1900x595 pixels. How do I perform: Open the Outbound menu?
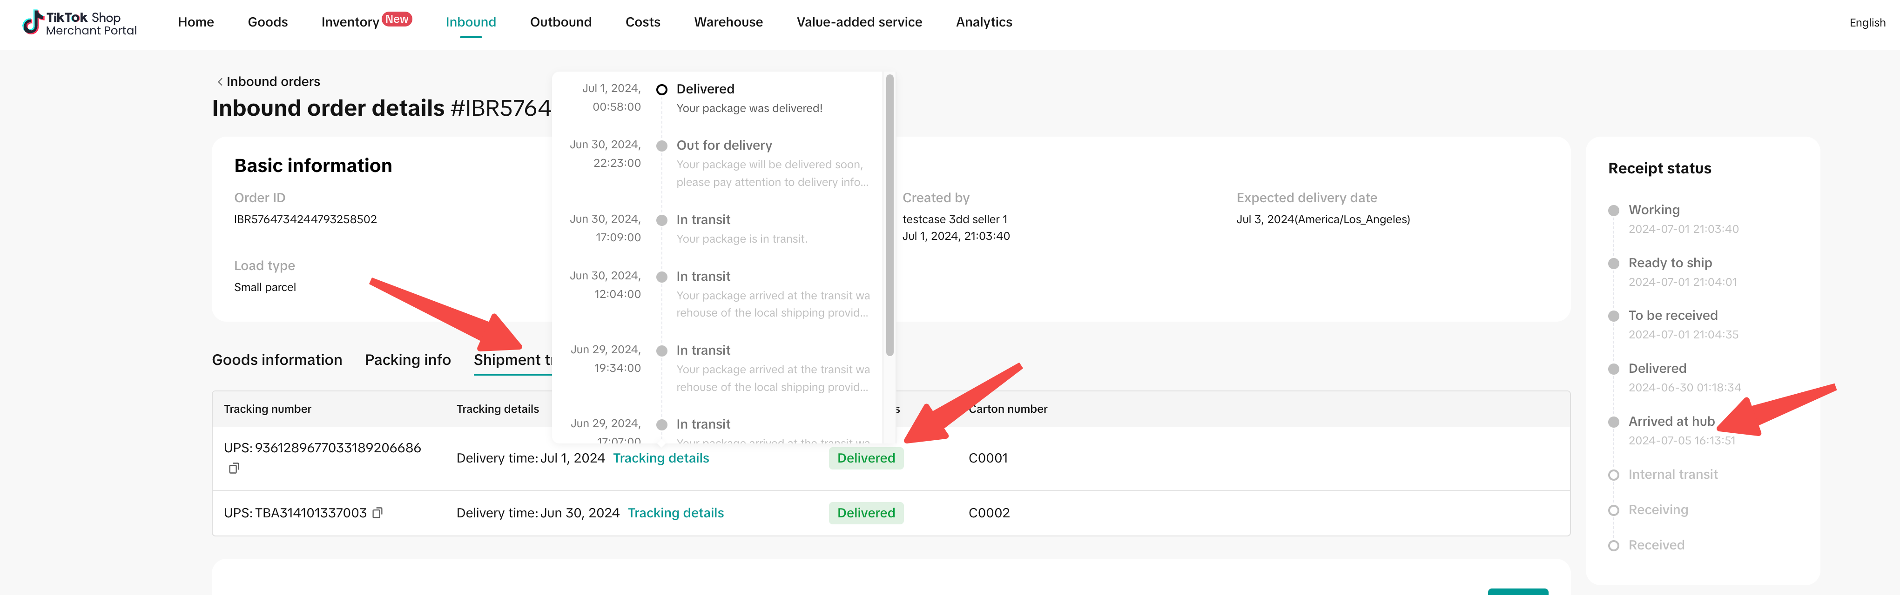click(560, 22)
